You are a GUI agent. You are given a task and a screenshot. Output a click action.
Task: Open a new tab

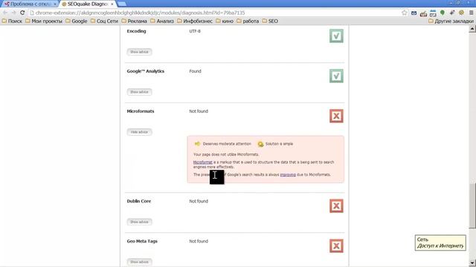coord(122,4)
